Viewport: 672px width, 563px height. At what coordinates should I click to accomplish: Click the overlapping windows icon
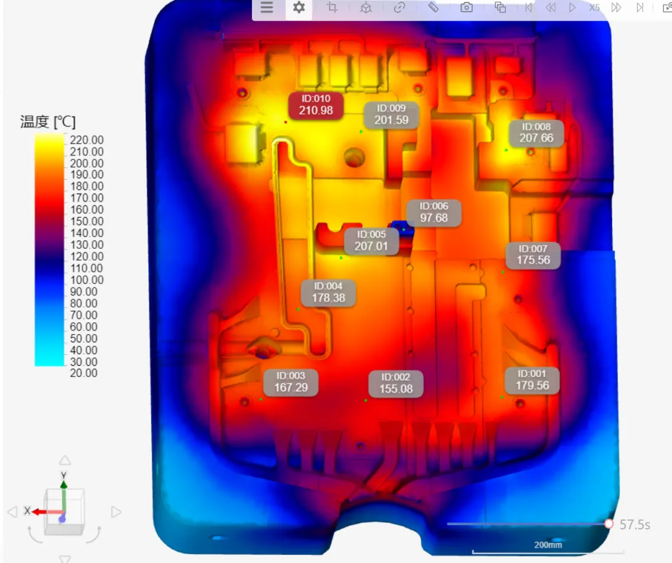coord(500,7)
